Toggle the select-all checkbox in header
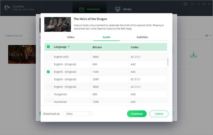 click(48, 47)
